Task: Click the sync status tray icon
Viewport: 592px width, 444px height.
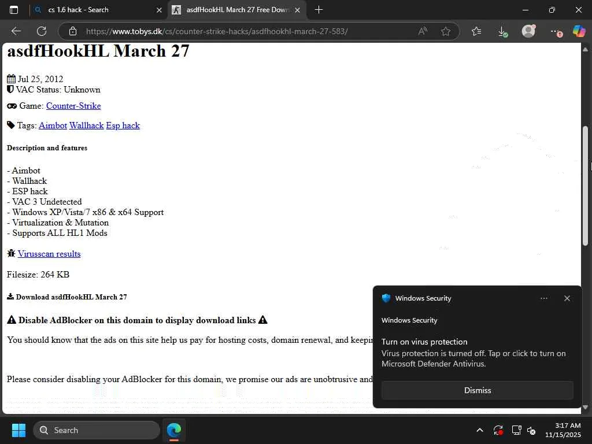Action: coord(498,430)
